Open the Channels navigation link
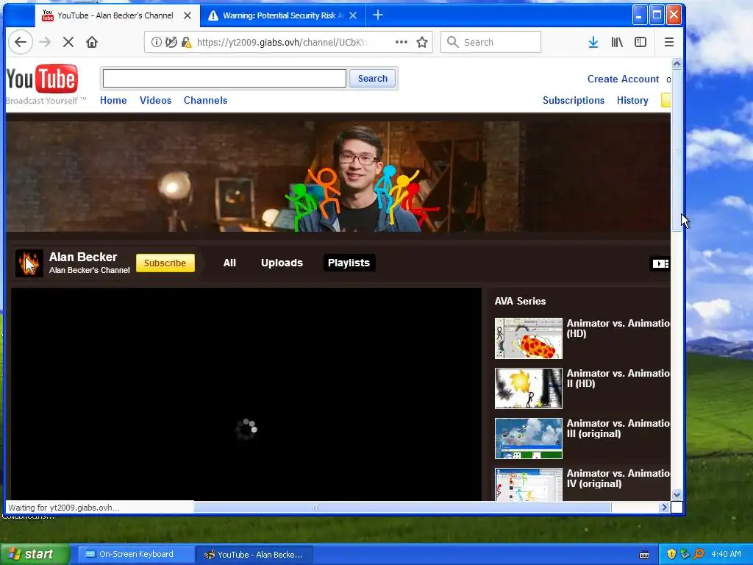Image resolution: width=753 pixels, height=565 pixels. coord(206,100)
